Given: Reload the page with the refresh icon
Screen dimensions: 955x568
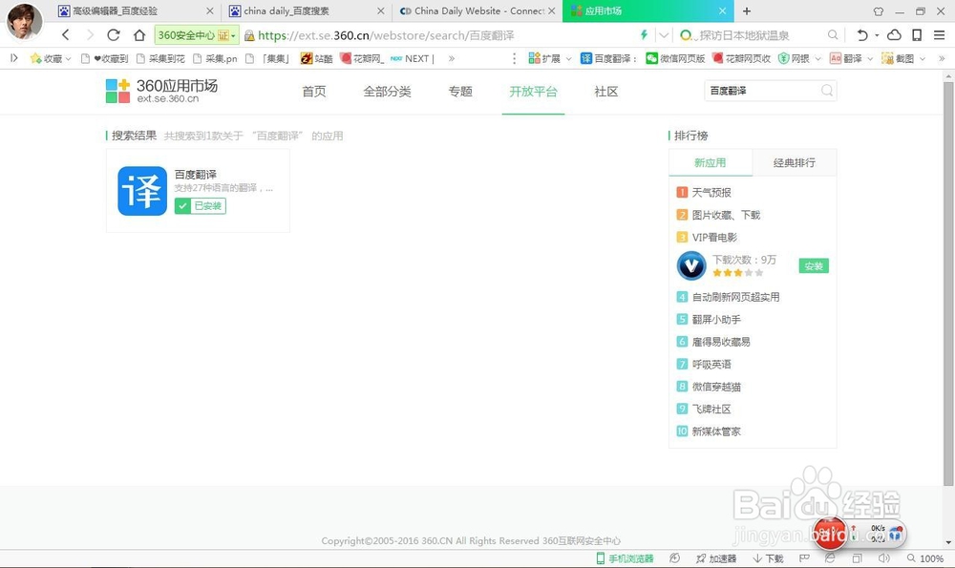Looking at the screenshot, I should coord(114,34).
